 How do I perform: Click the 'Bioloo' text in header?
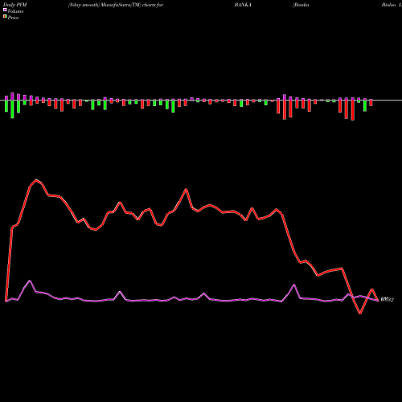click(388, 5)
